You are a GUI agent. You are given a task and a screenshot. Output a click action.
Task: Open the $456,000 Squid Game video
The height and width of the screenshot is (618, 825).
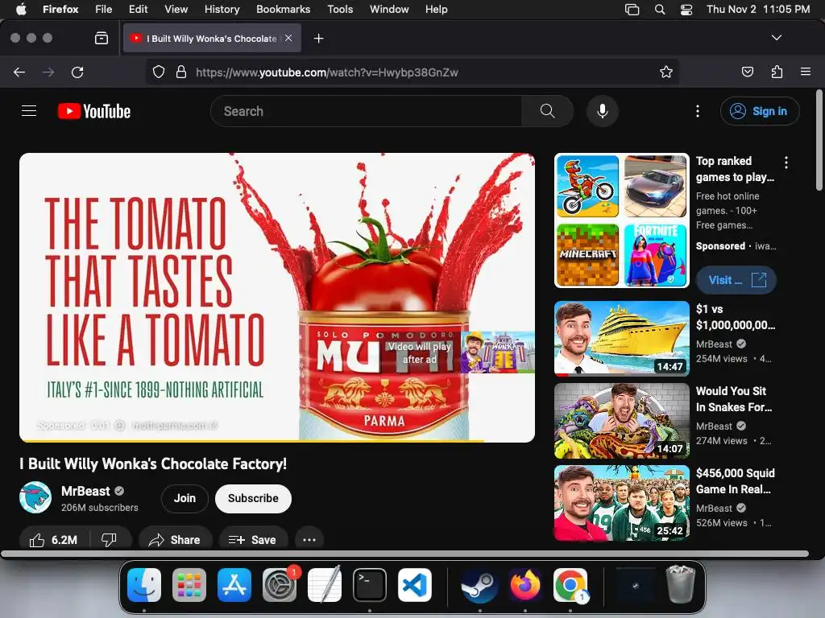pos(622,502)
